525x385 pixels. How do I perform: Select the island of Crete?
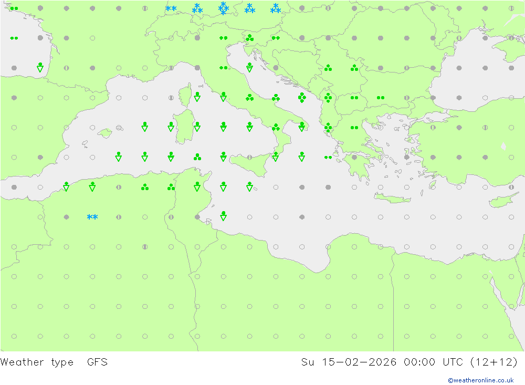pyautogui.click(x=392, y=199)
